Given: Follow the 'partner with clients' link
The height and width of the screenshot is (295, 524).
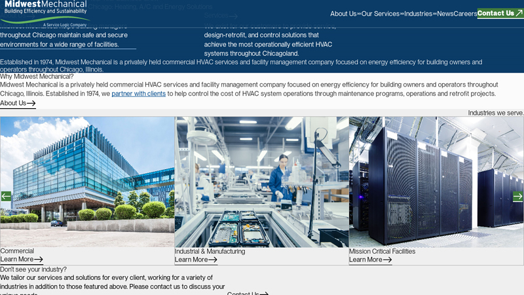Looking at the screenshot, I should tap(138, 94).
